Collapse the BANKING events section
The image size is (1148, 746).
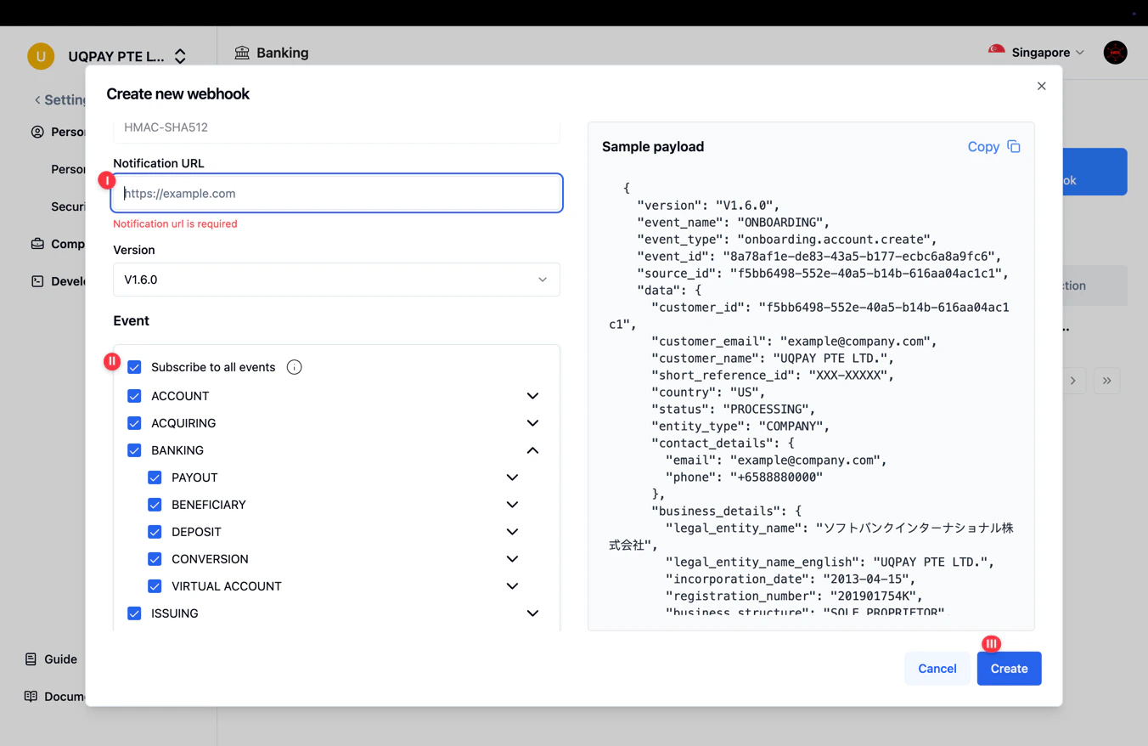pyautogui.click(x=532, y=449)
